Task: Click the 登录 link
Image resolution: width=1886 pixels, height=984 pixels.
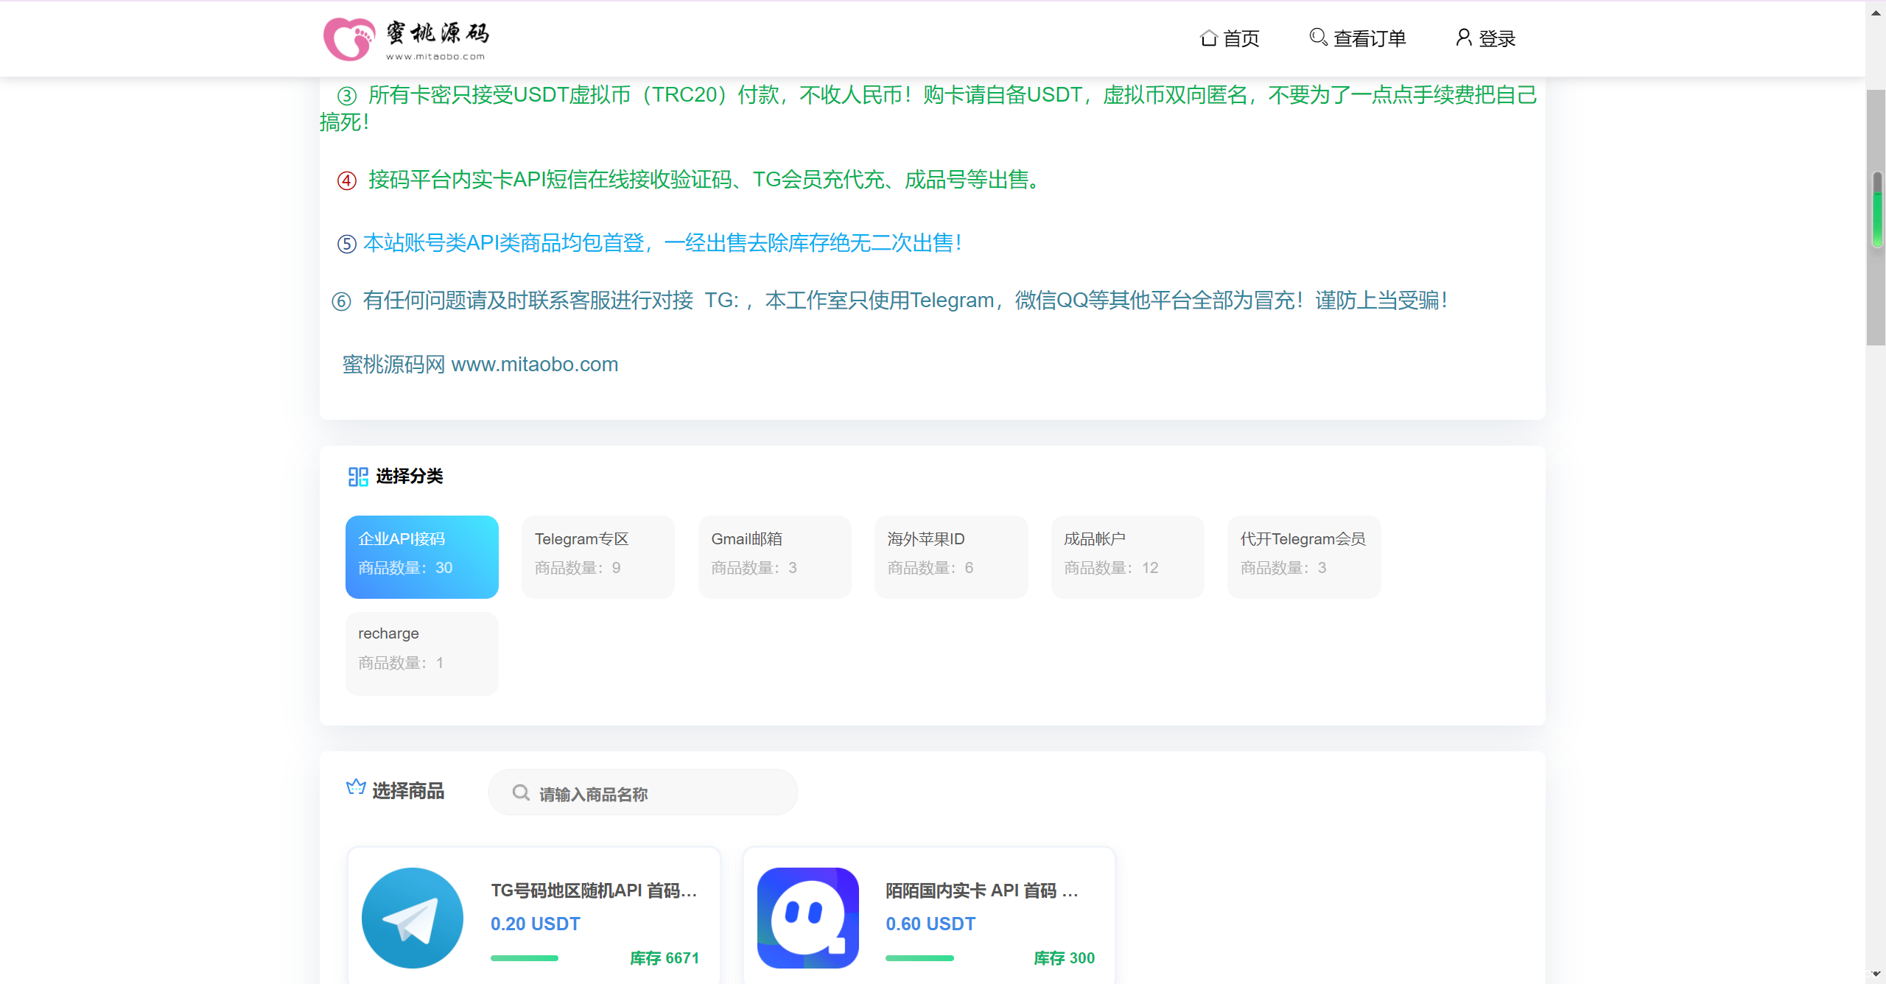Action: [1497, 38]
